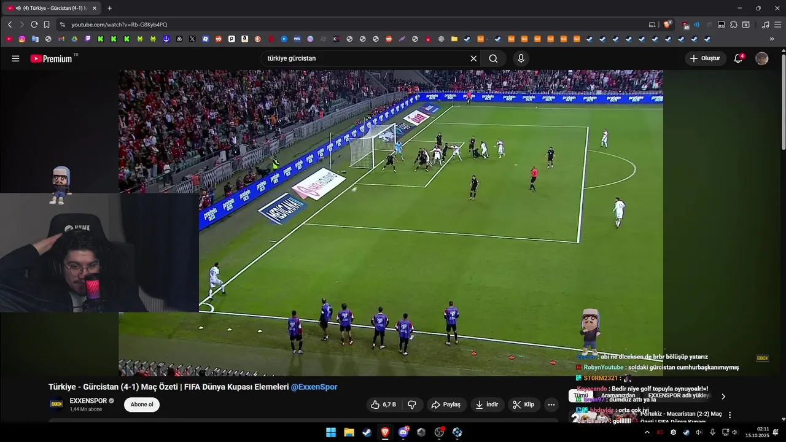Open the Brave main menu
The width and height of the screenshot is (786, 442).
coord(777,25)
